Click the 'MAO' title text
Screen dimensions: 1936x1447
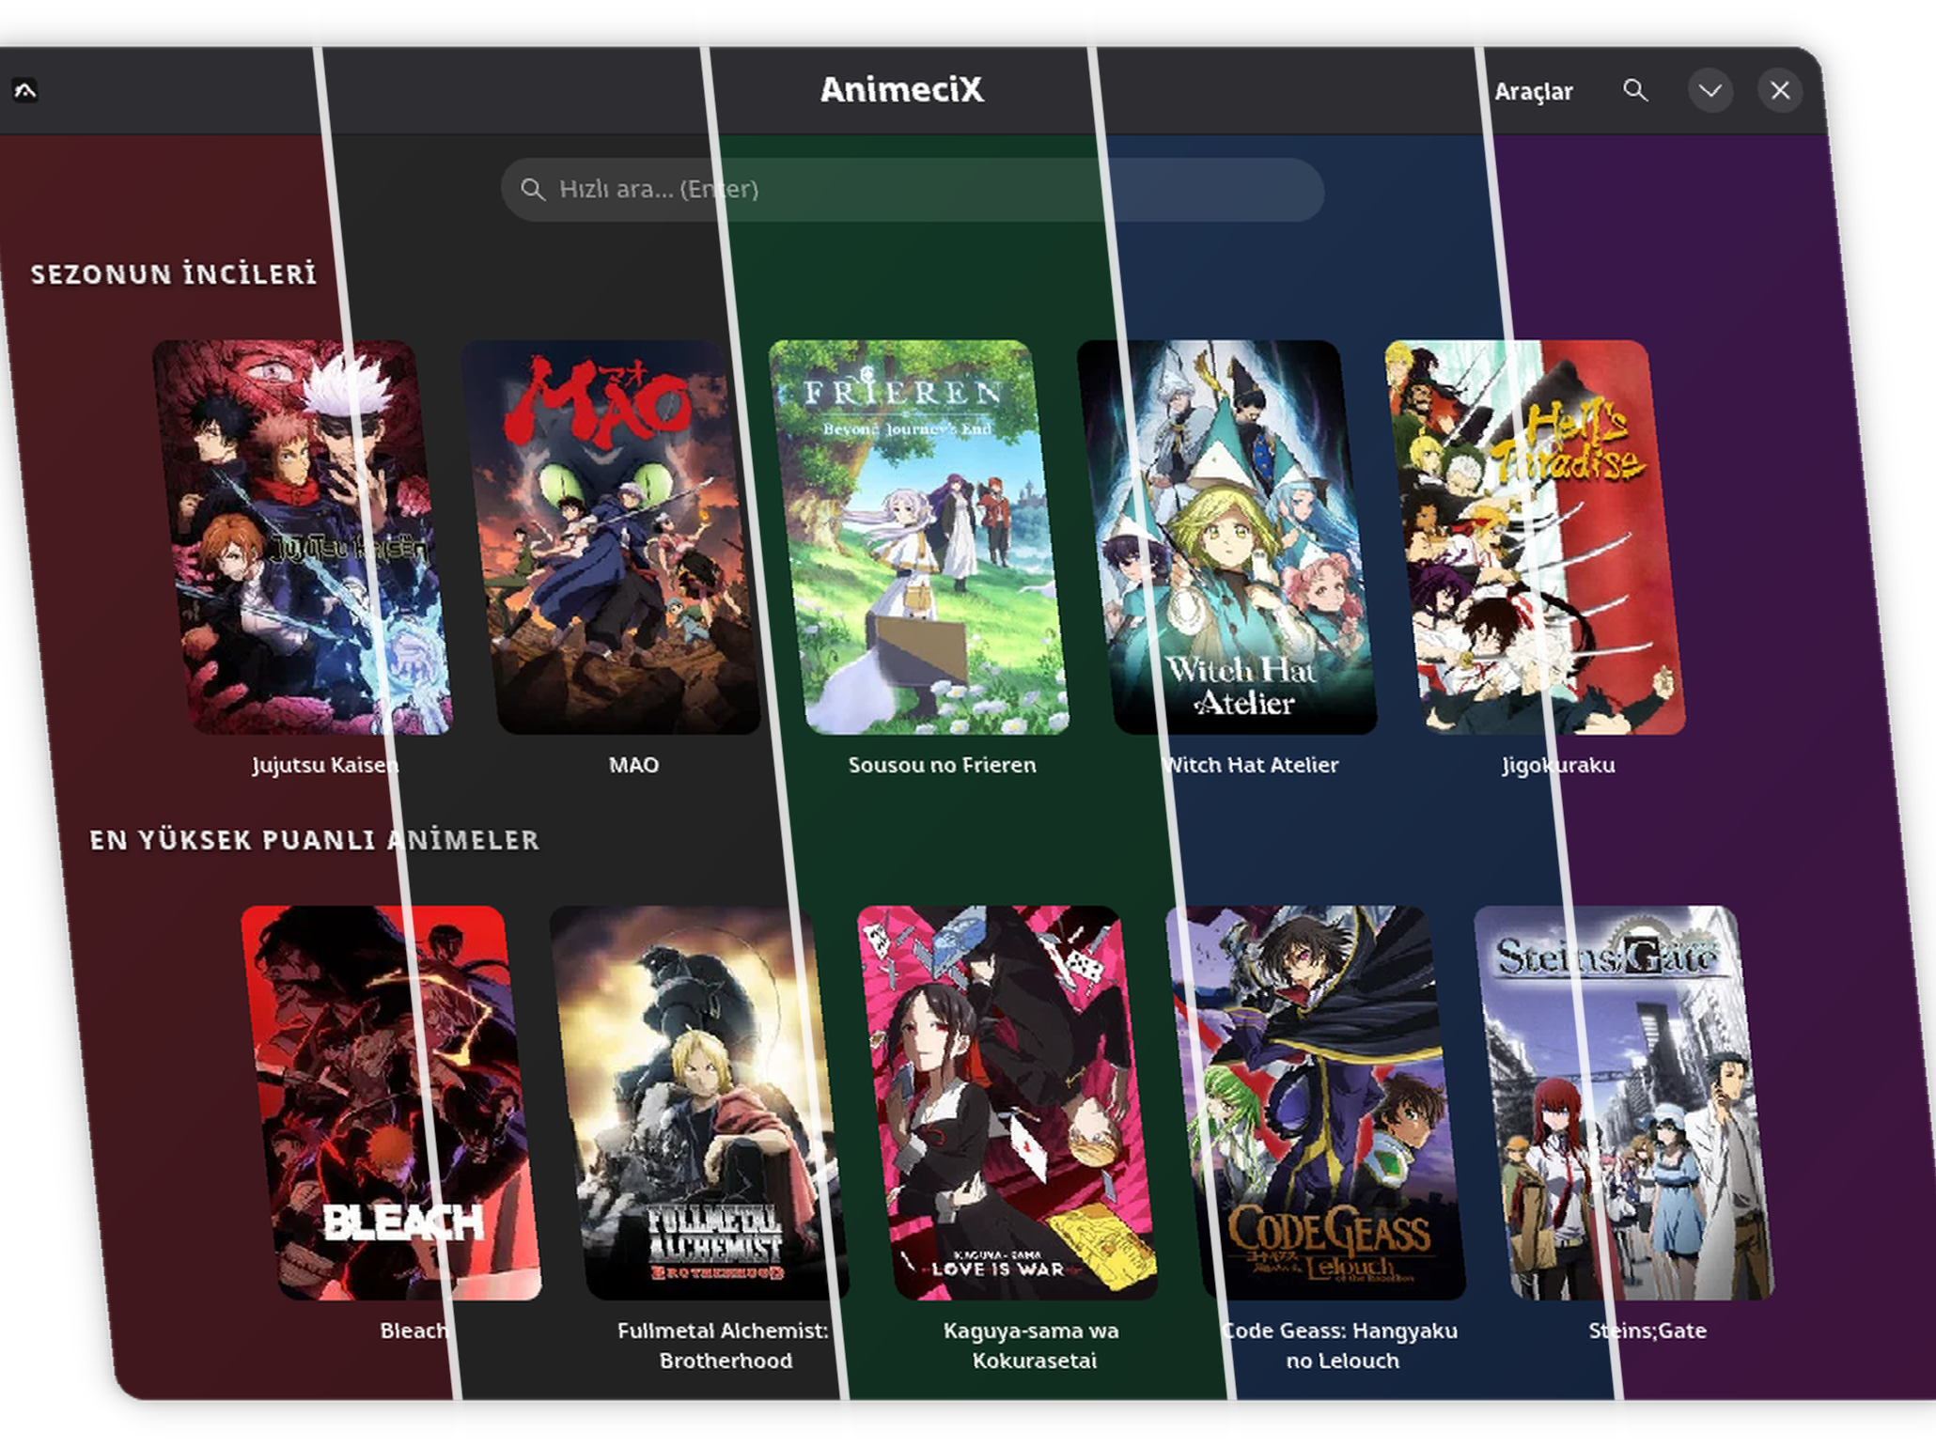click(x=633, y=765)
